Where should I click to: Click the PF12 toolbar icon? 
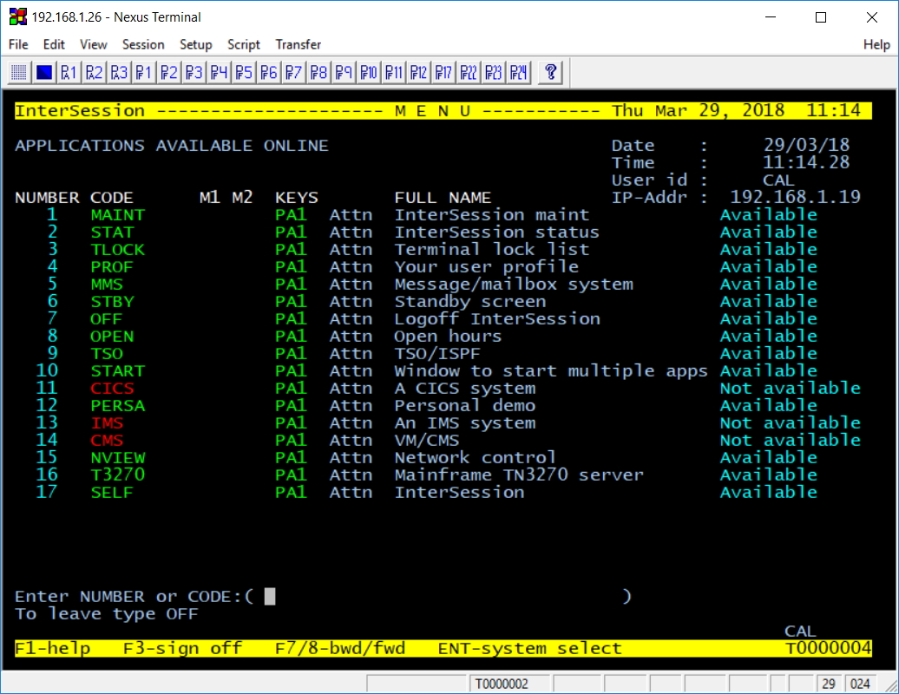[x=419, y=72]
